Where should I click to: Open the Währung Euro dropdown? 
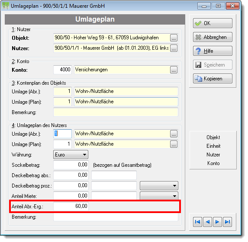pos(71,154)
